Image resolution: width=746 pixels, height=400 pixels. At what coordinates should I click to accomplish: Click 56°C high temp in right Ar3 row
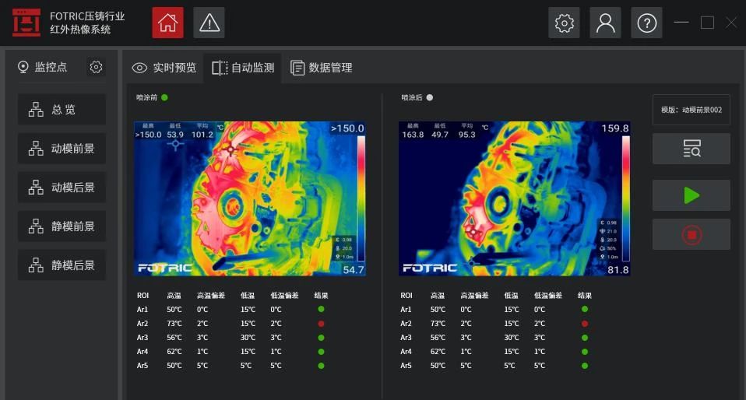pyautogui.click(x=438, y=338)
